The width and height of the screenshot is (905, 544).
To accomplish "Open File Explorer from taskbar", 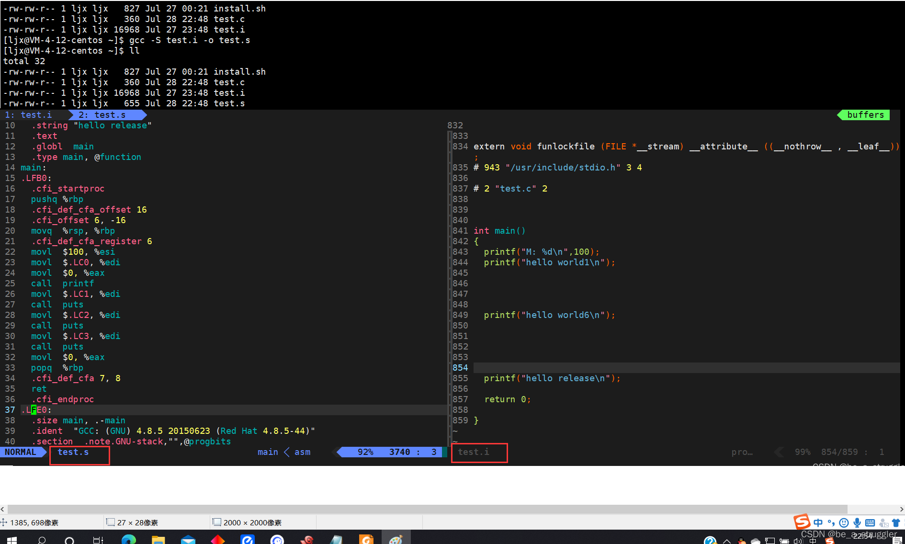I will point(158,540).
